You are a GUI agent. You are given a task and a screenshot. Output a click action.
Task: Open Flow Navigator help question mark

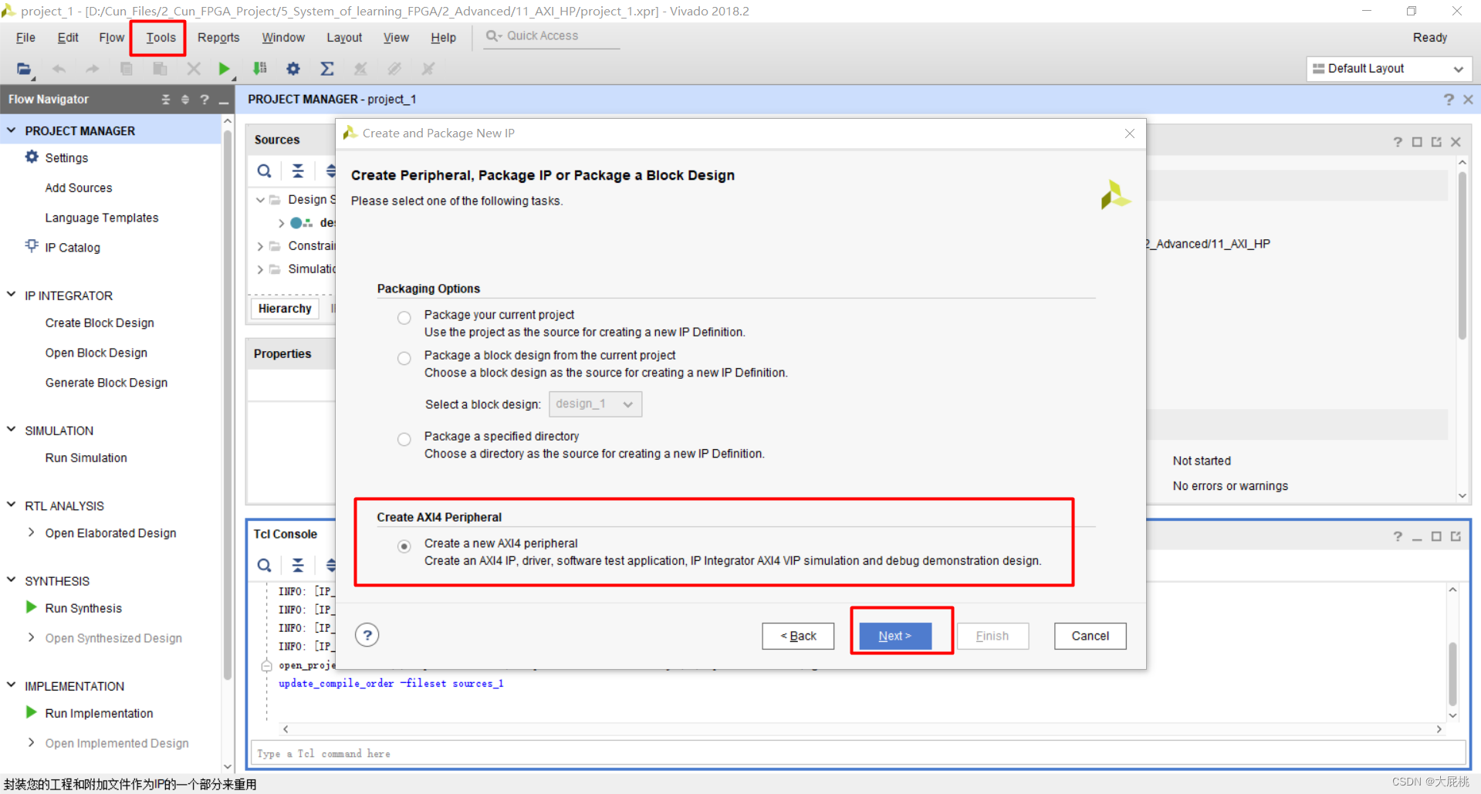(x=205, y=100)
